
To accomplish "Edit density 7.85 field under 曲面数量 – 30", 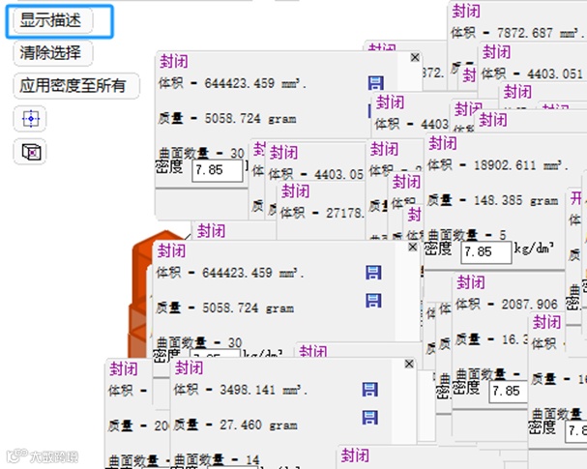I will tap(218, 170).
